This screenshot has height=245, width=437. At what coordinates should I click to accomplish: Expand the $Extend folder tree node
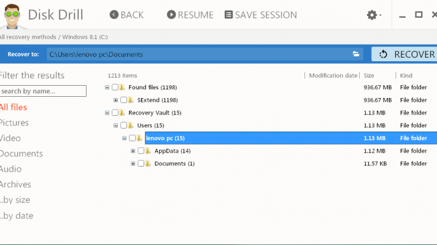click(x=115, y=100)
